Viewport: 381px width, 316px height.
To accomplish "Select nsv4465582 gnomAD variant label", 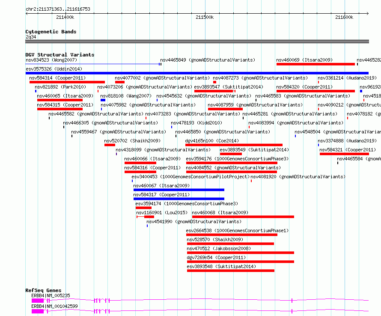I will point(96,114).
